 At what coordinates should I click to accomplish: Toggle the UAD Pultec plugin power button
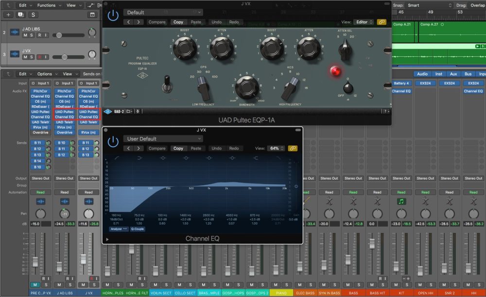pyautogui.click(x=113, y=15)
